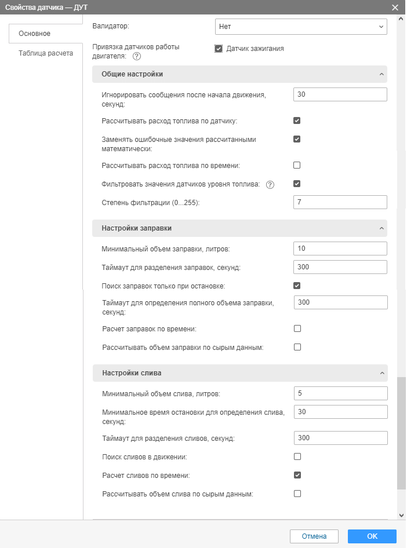Open the Валидатор dropdown

click(300, 27)
